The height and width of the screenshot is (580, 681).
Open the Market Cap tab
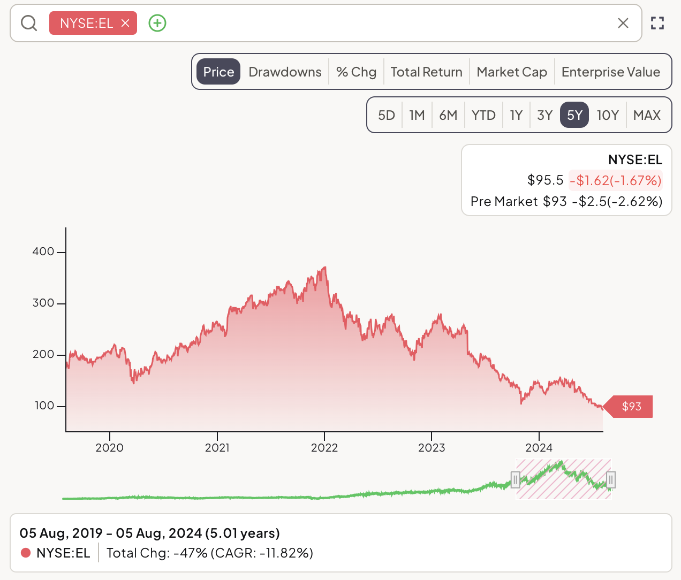point(512,72)
